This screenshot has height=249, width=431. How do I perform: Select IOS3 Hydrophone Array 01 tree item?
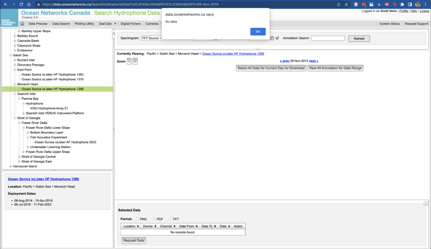click(x=49, y=108)
